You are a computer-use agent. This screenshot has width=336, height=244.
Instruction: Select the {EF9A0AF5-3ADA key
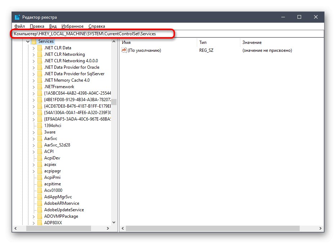(77, 119)
